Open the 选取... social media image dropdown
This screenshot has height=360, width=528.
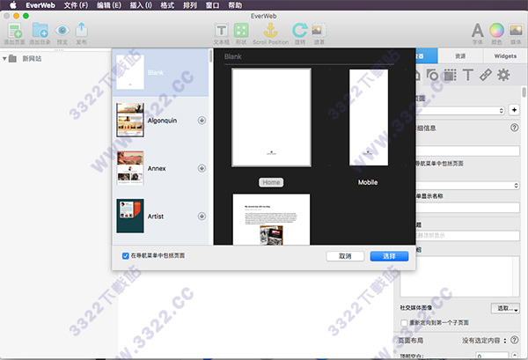click(x=505, y=308)
